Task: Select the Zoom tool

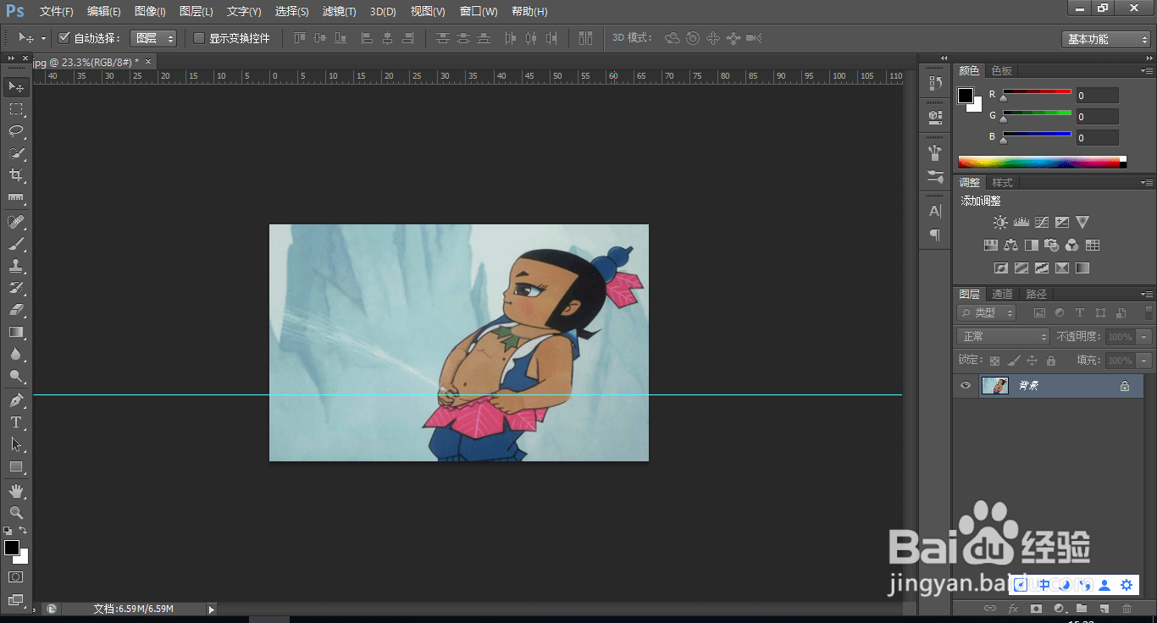Action: point(16,512)
